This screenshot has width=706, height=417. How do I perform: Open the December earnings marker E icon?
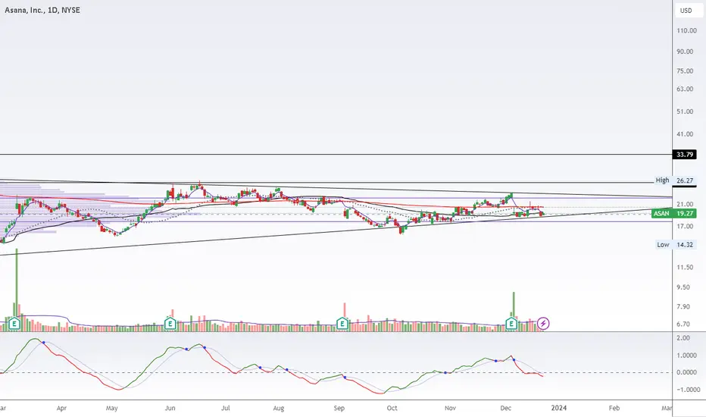[x=511, y=323]
